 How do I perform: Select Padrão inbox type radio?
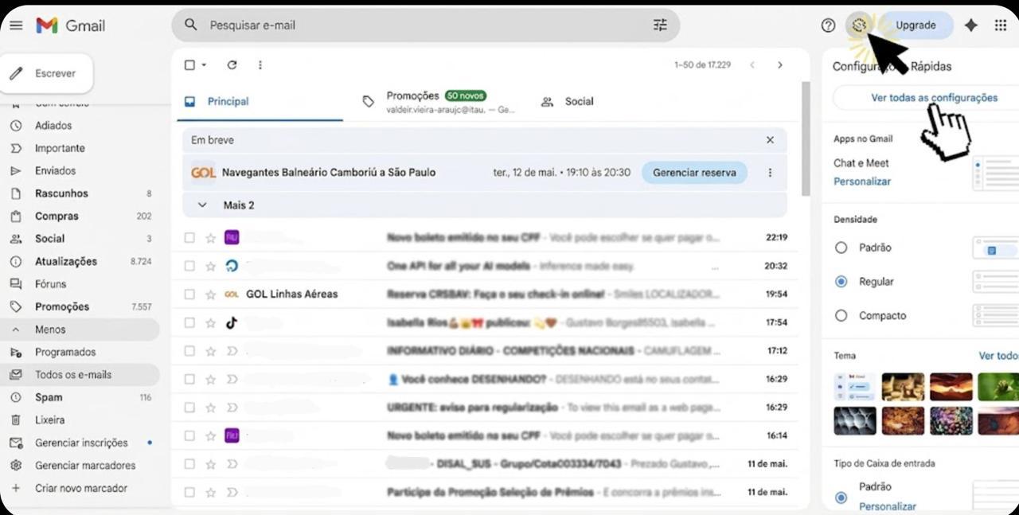click(x=841, y=497)
